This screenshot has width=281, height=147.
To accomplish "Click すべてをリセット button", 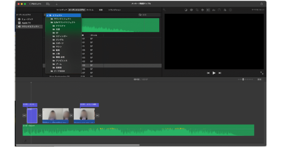I will 258,10.
